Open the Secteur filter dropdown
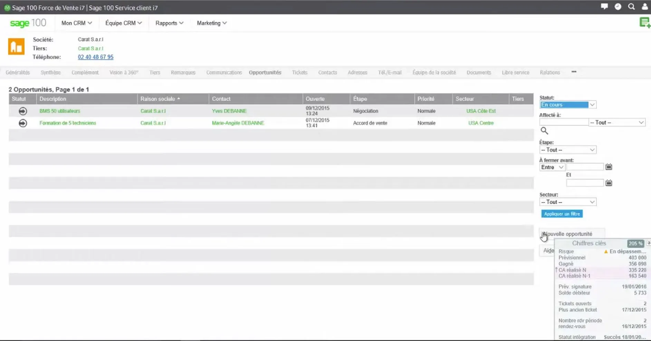This screenshot has width=651, height=341. tap(568, 202)
